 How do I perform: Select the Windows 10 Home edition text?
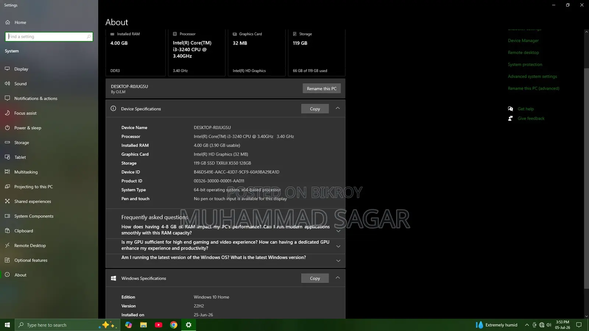(x=211, y=297)
